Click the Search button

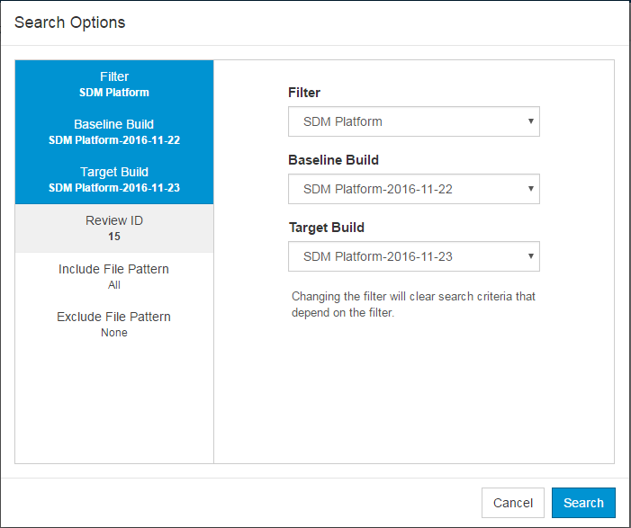[x=583, y=503]
